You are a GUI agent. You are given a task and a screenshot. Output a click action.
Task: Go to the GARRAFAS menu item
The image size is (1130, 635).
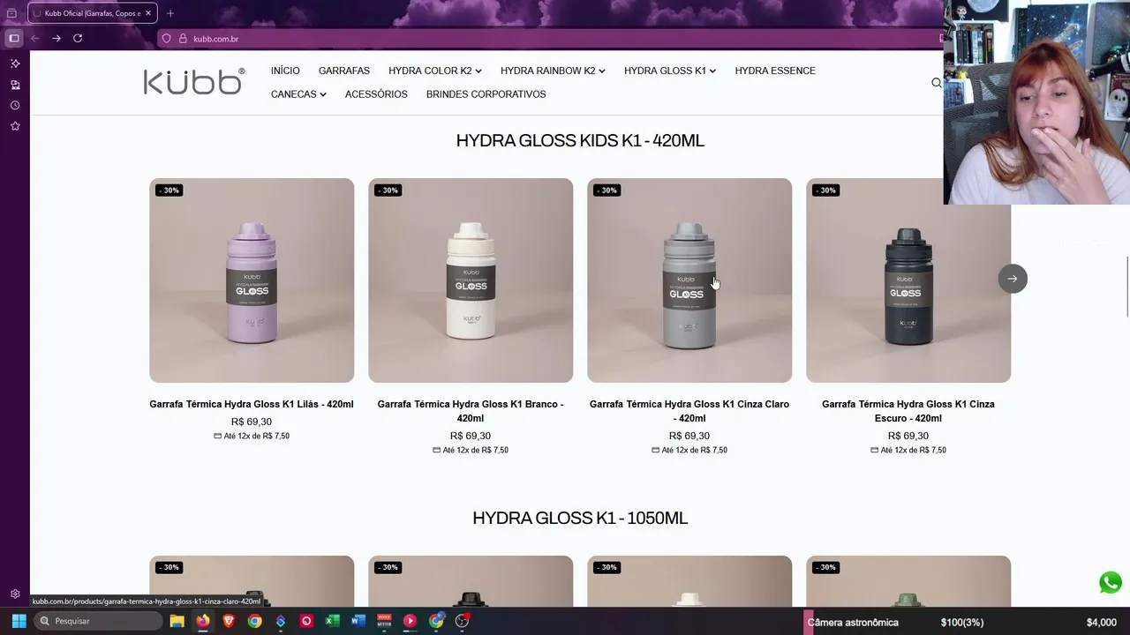pyautogui.click(x=344, y=71)
